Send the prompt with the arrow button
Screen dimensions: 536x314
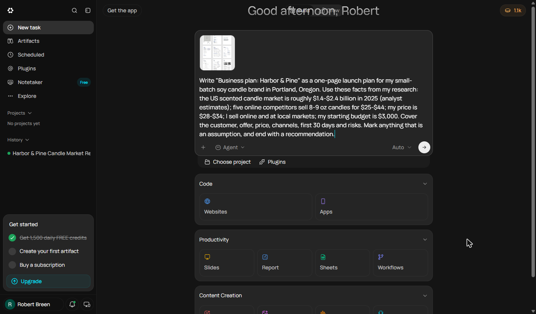[424, 147]
